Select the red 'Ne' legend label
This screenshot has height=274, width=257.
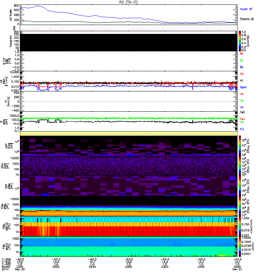242,74
